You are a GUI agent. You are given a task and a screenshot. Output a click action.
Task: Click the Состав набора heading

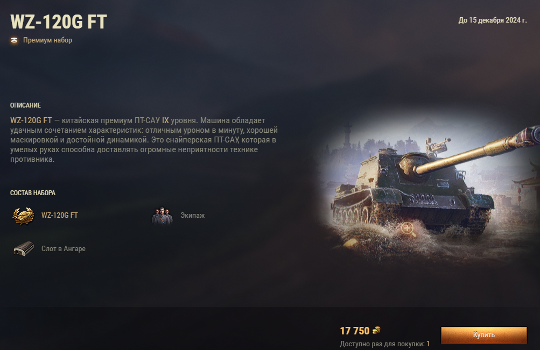tap(33, 193)
